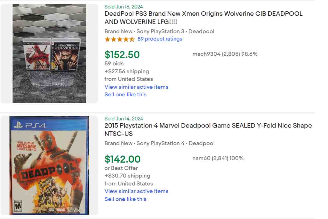The image size is (328, 219).
Task: Click the '+$27.56 shipping' text
Action: pos(127,71)
